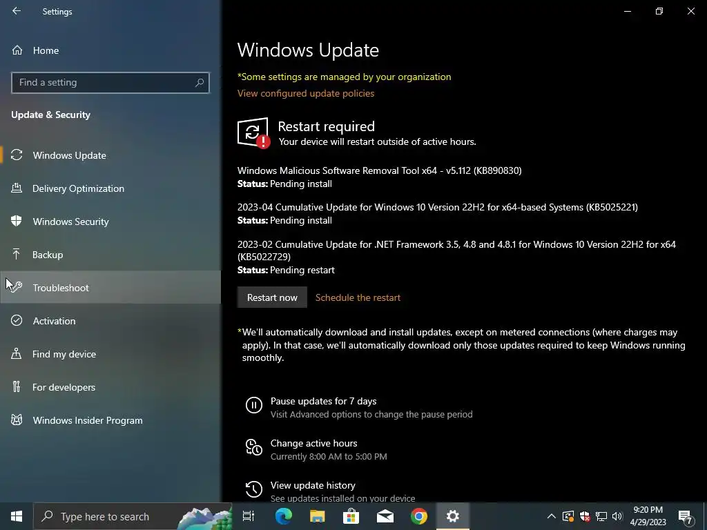
Task: Click "Some settings are managed by your organization"
Action: (344, 77)
